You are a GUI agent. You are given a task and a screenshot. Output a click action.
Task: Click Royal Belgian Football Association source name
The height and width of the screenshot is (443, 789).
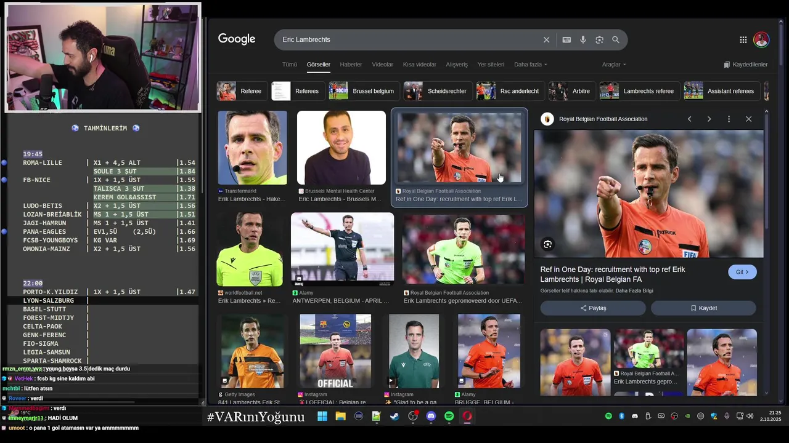coord(603,119)
